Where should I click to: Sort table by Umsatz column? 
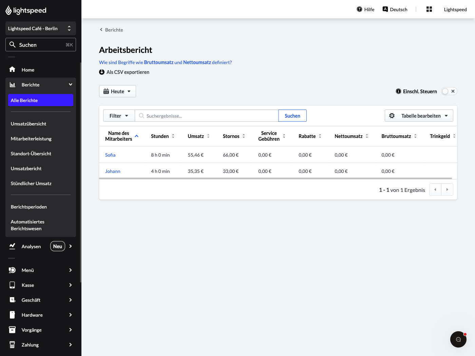199,136
